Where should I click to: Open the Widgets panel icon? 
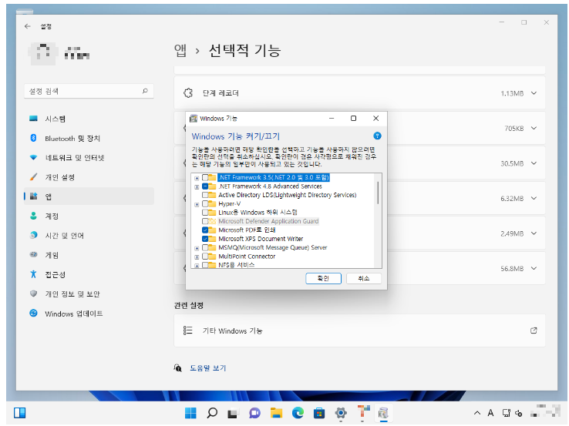coord(19,413)
